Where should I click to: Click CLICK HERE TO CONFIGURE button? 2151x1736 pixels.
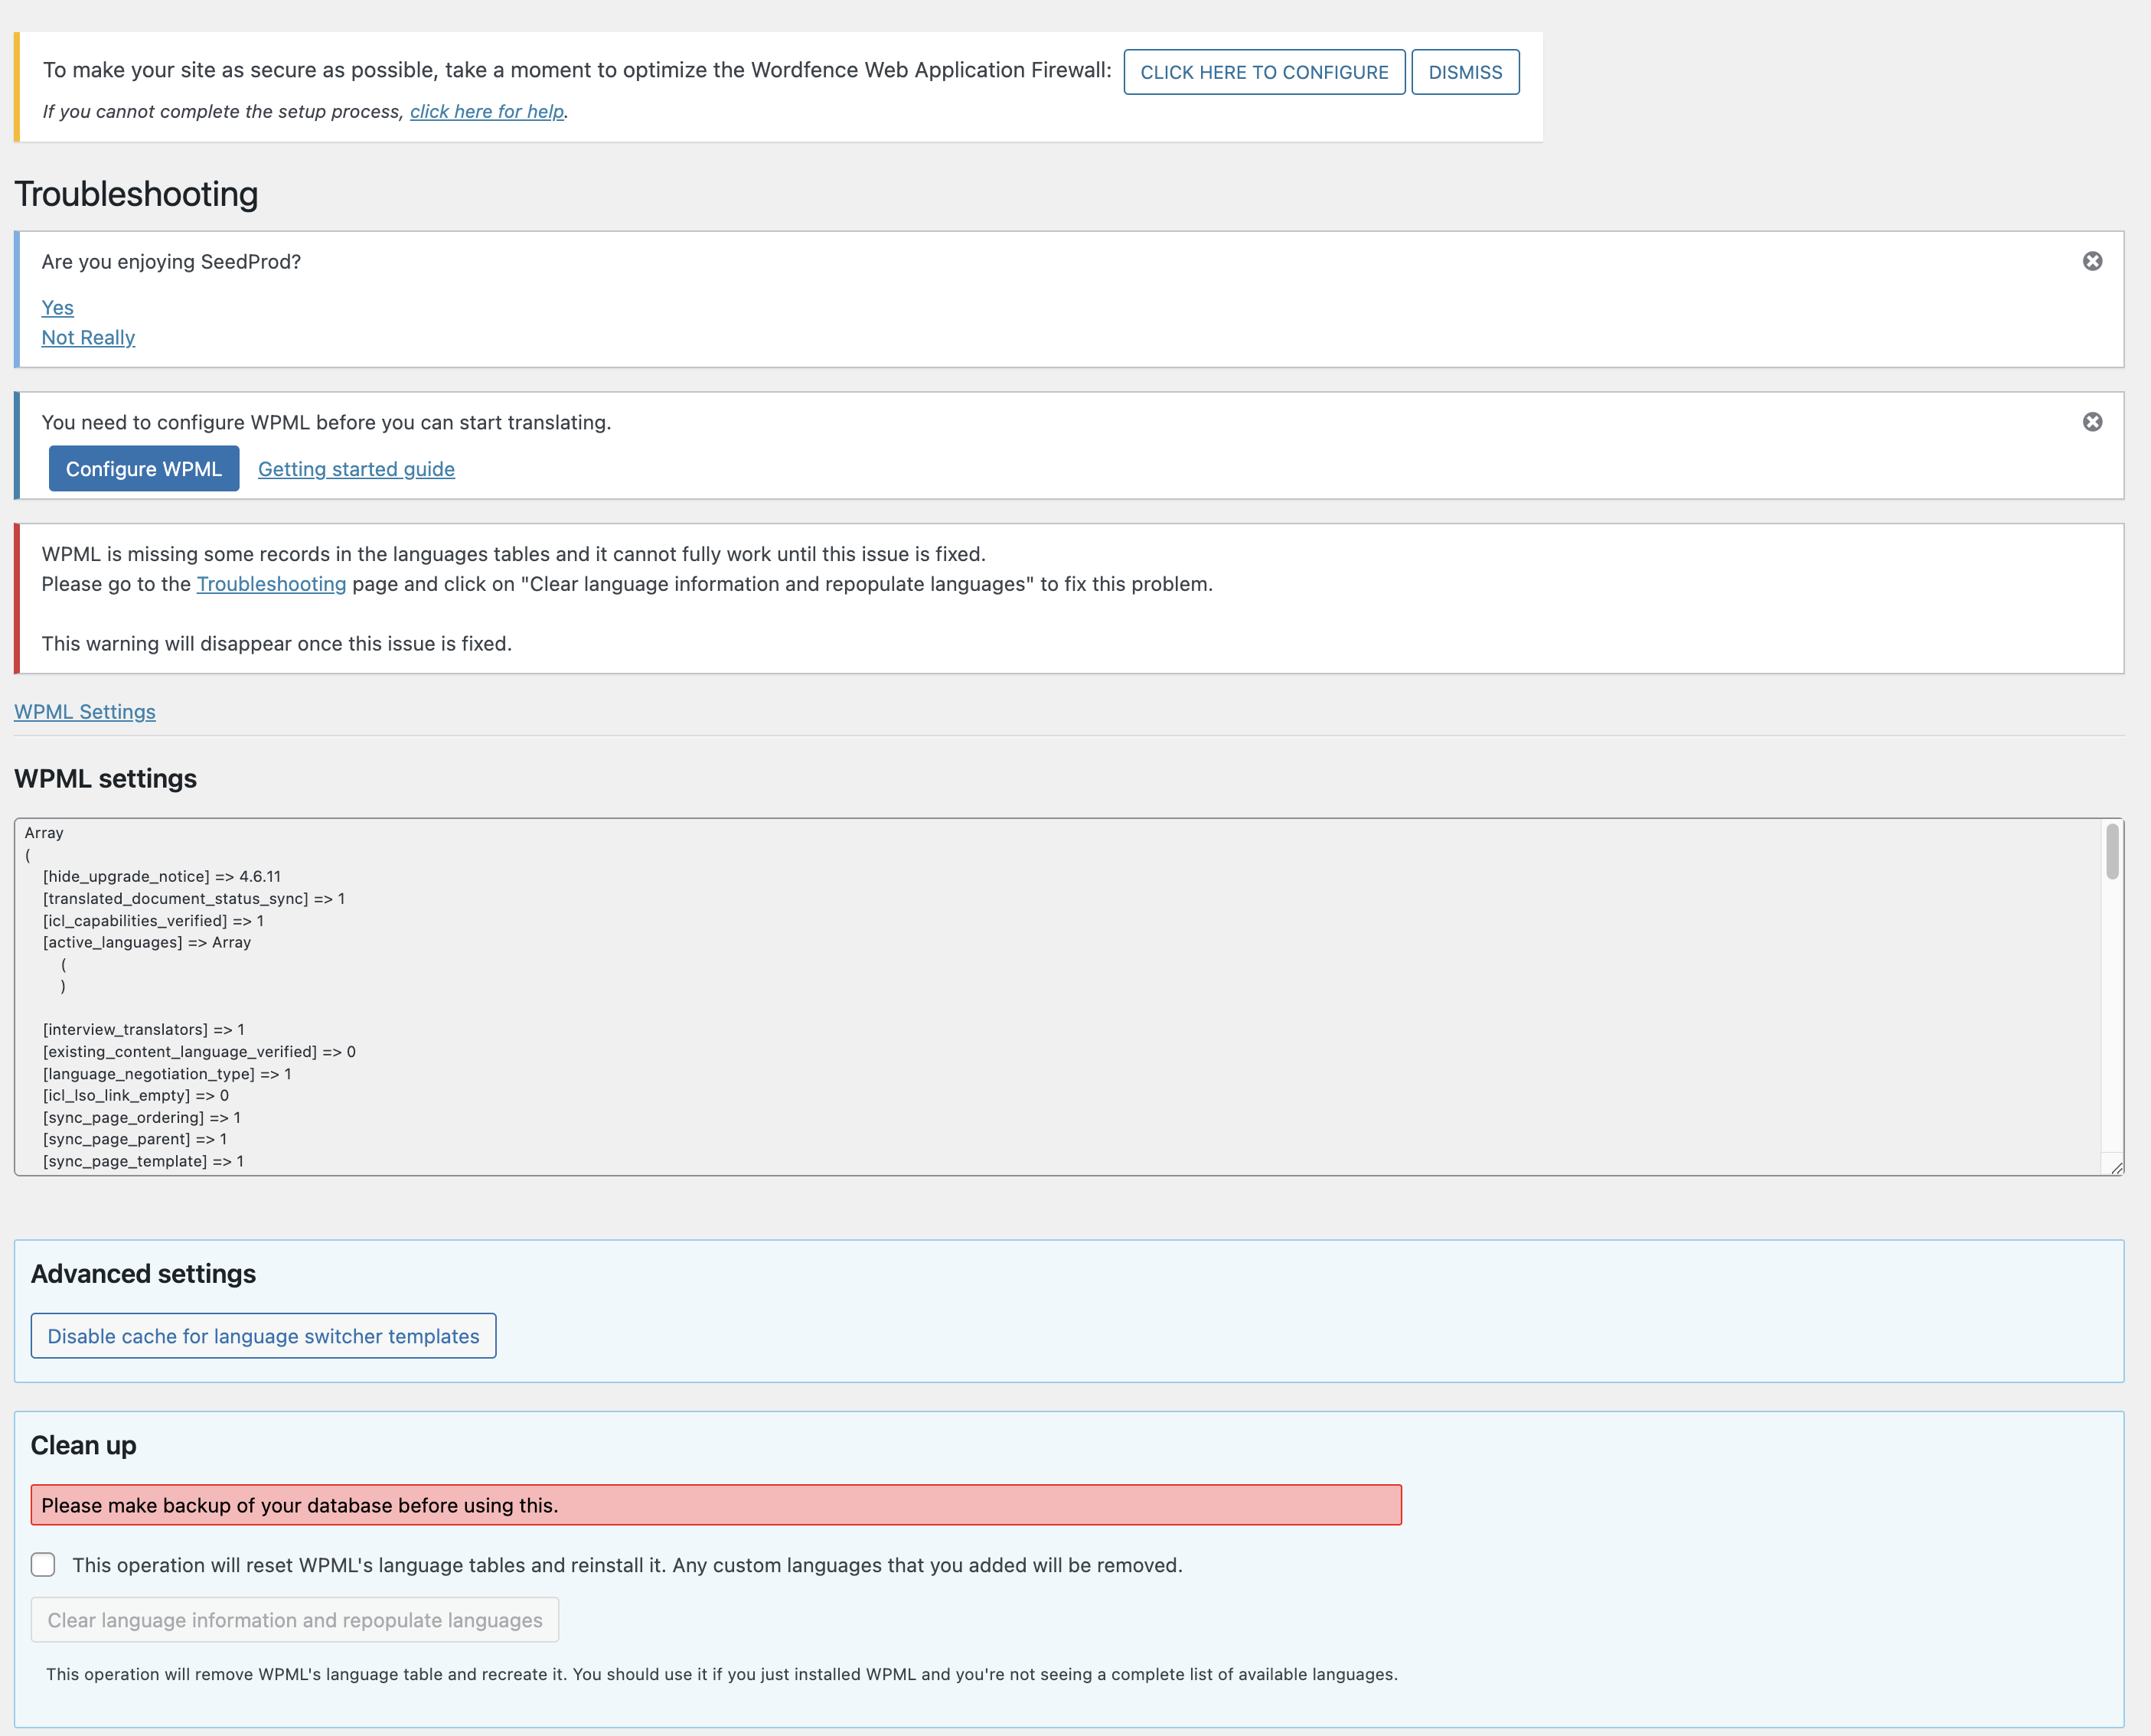1264,72
